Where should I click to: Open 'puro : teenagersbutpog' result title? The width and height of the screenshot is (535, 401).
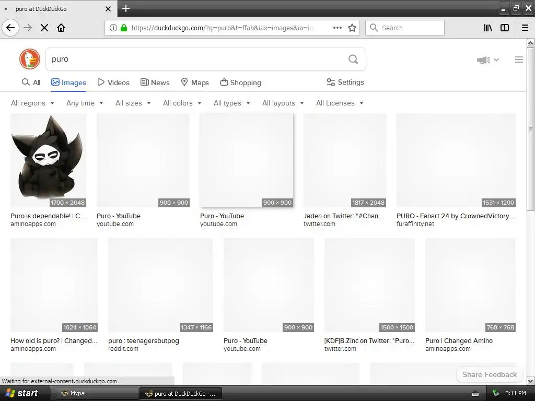[144, 340]
